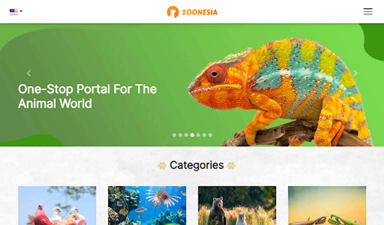The width and height of the screenshot is (384, 225).
Task: Open the US flag language selector
Action: (x=14, y=11)
